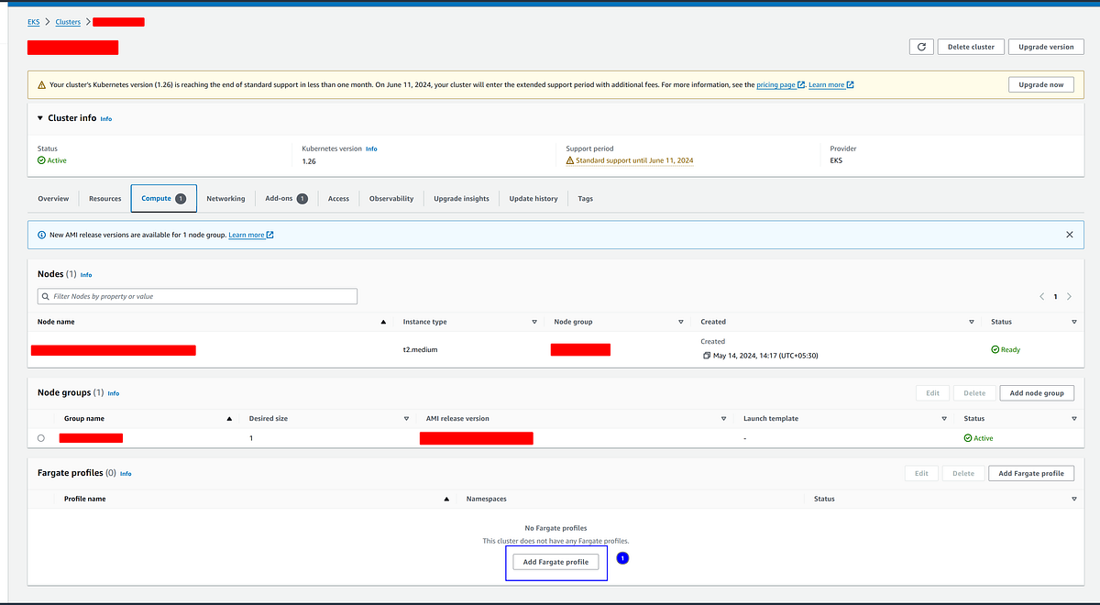The image size is (1100, 605).
Task: Click Info link next to Fargate profiles
Action: click(126, 474)
